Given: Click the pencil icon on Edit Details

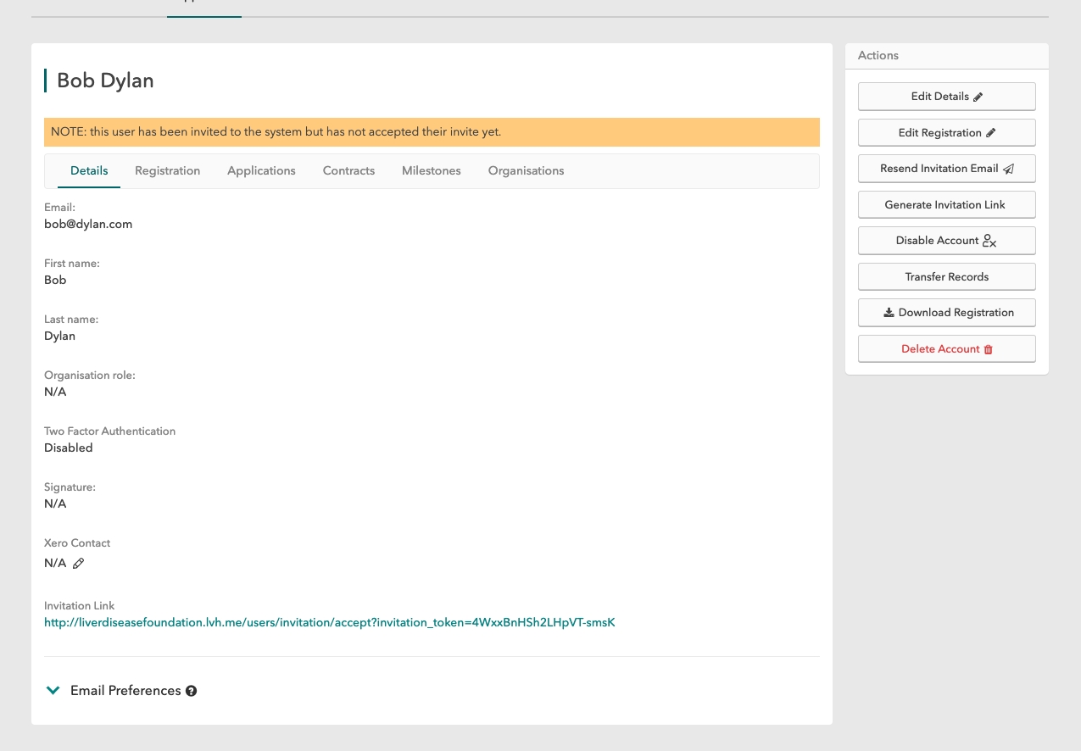Looking at the screenshot, I should coord(978,97).
